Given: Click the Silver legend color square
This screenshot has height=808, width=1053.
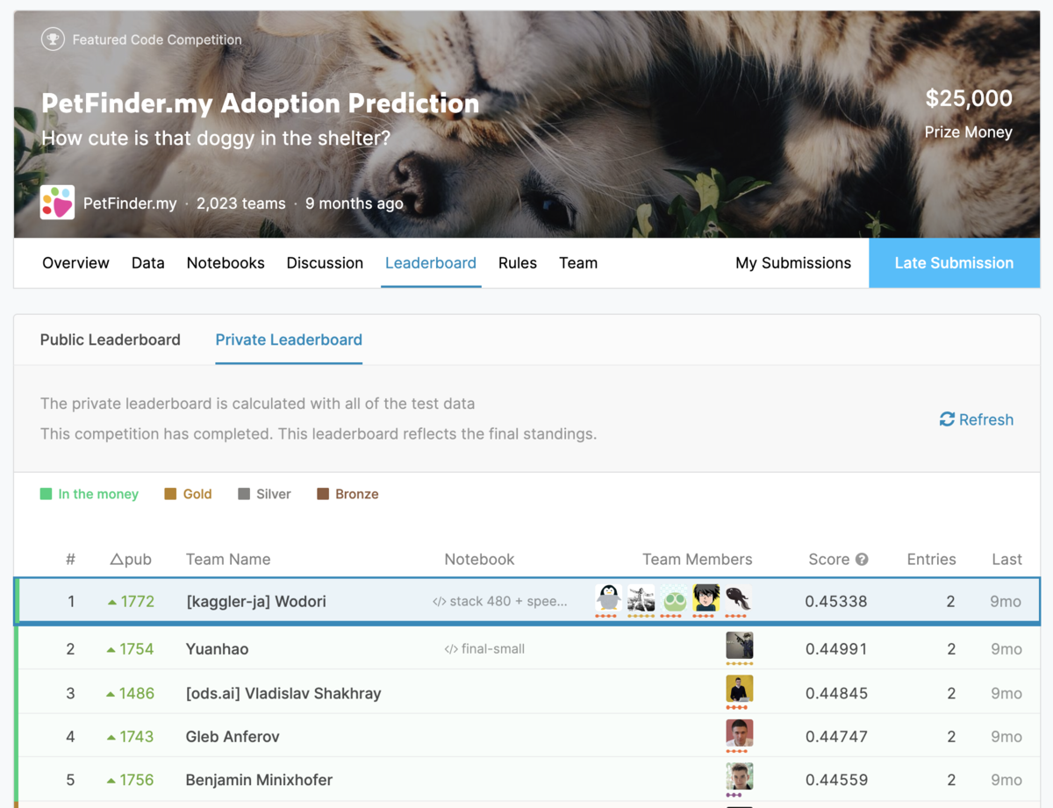Looking at the screenshot, I should [x=244, y=494].
